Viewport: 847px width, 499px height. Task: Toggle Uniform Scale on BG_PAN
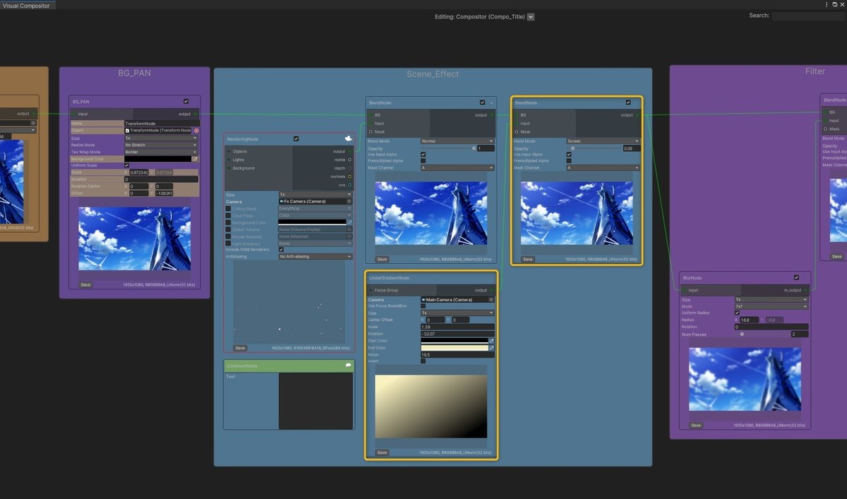(127, 166)
